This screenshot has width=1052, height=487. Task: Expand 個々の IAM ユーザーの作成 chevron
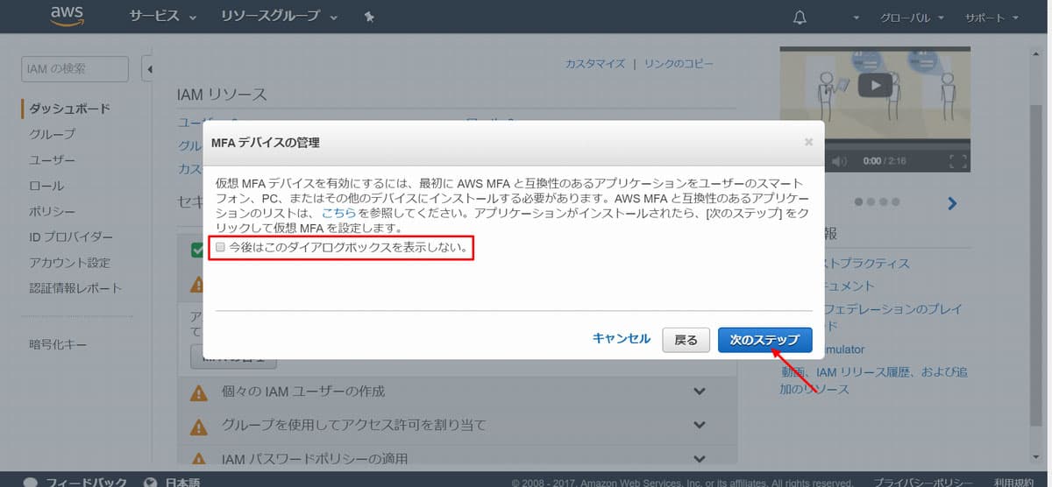[x=700, y=392]
